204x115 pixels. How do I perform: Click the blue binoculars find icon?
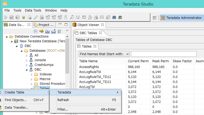coord(114,17)
